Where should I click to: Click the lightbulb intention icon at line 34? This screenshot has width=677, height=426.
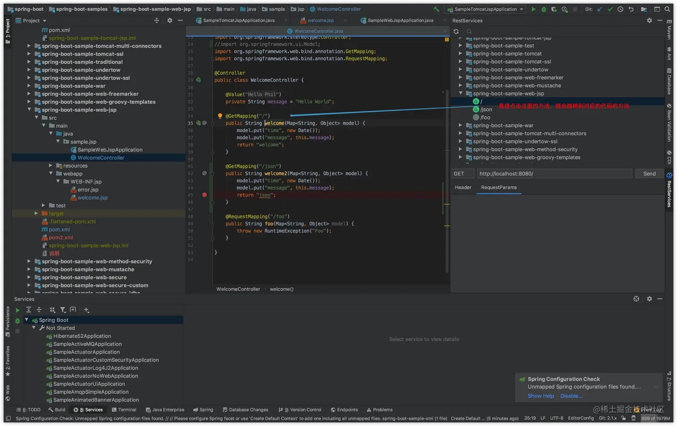click(220, 116)
